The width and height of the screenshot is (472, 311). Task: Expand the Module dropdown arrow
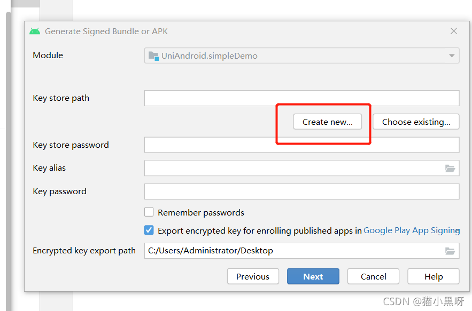tap(452, 55)
